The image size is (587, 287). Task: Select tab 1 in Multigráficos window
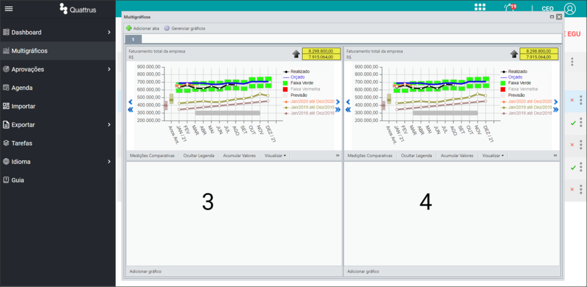133,40
